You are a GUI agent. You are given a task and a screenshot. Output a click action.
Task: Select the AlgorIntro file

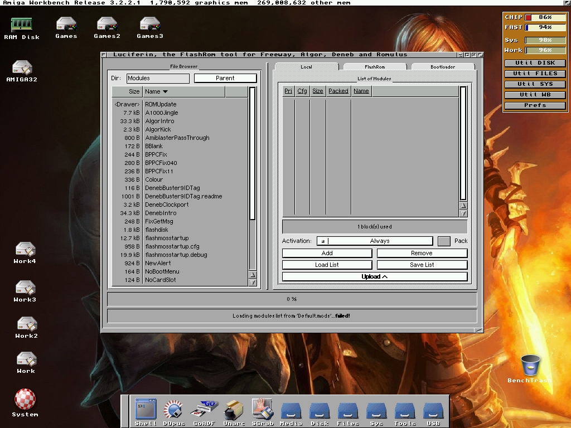180,121
